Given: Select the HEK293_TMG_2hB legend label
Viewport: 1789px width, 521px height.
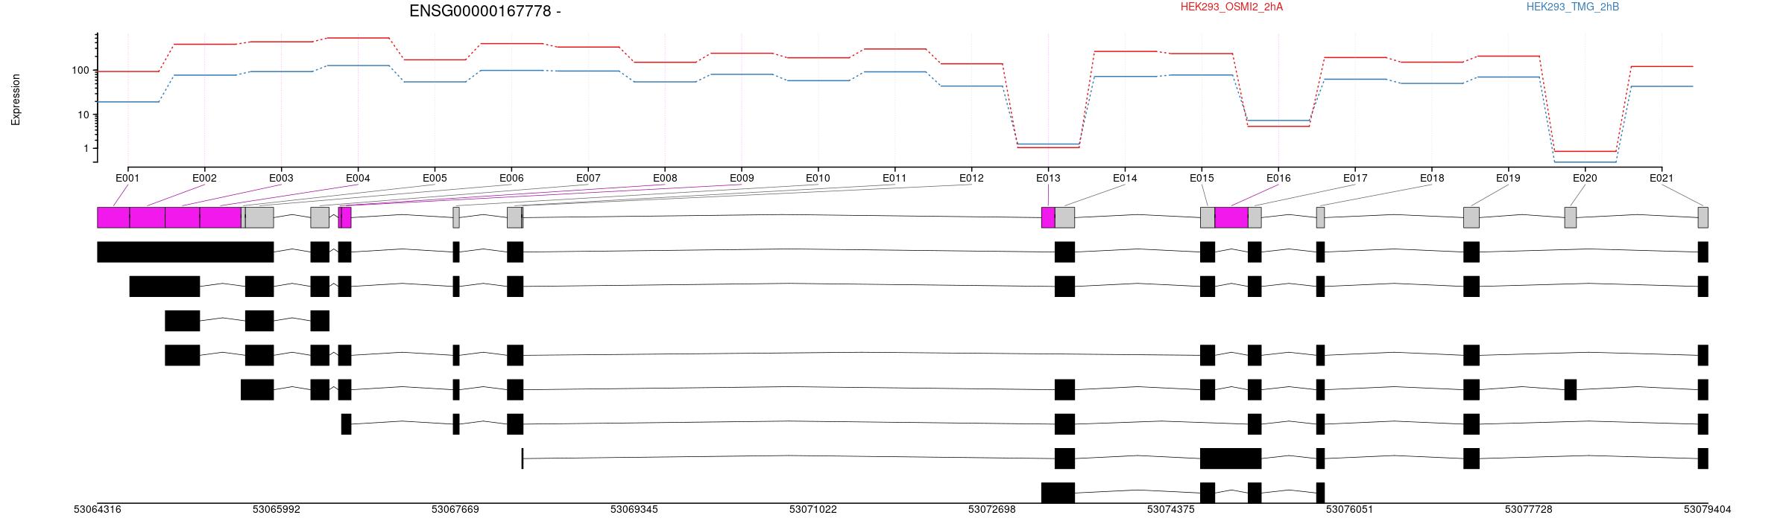Looking at the screenshot, I should (1573, 7).
